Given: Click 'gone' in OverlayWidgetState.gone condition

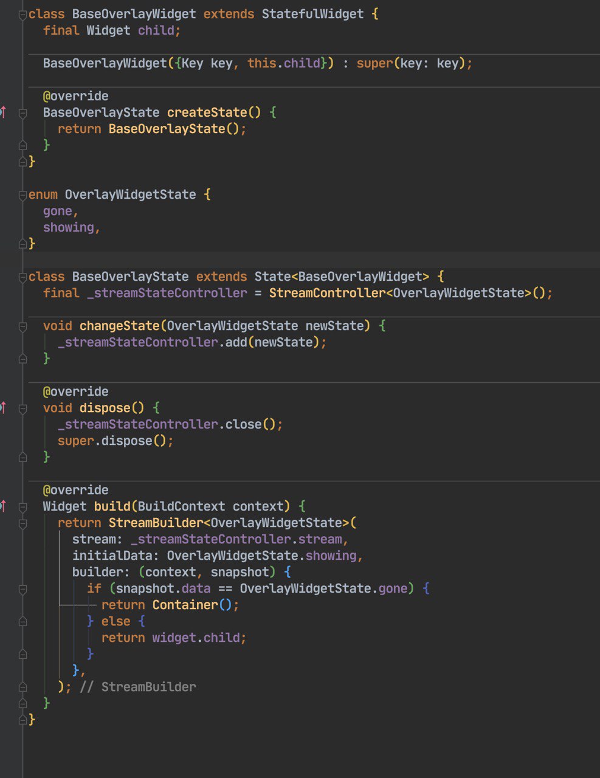Looking at the screenshot, I should tap(393, 588).
